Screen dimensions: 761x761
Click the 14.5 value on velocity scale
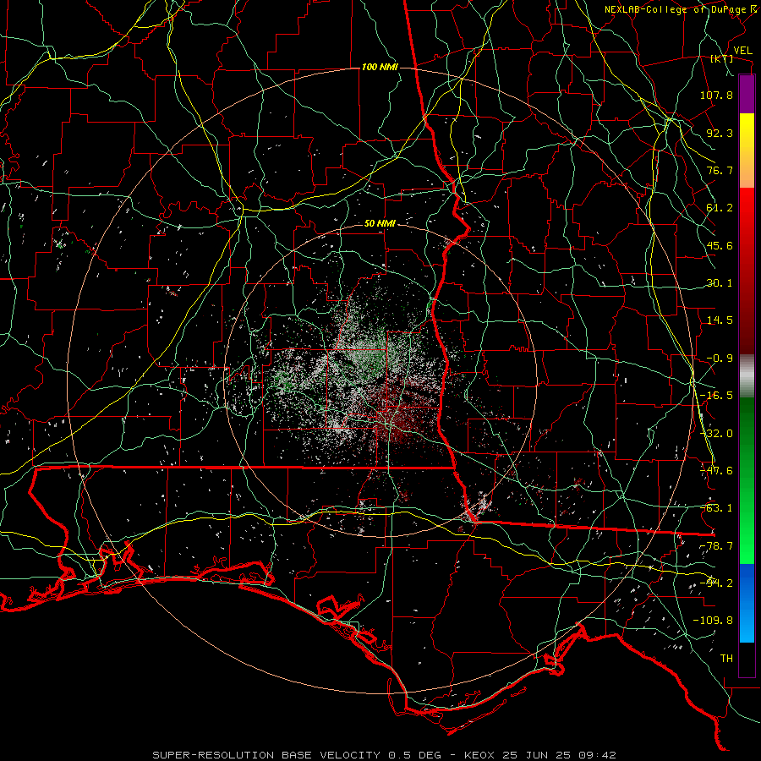click(720, 320)
